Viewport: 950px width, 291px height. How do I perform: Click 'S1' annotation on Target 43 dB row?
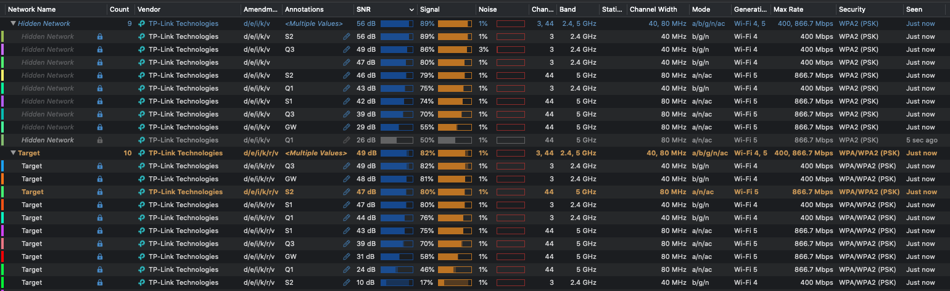pos(289,231)
